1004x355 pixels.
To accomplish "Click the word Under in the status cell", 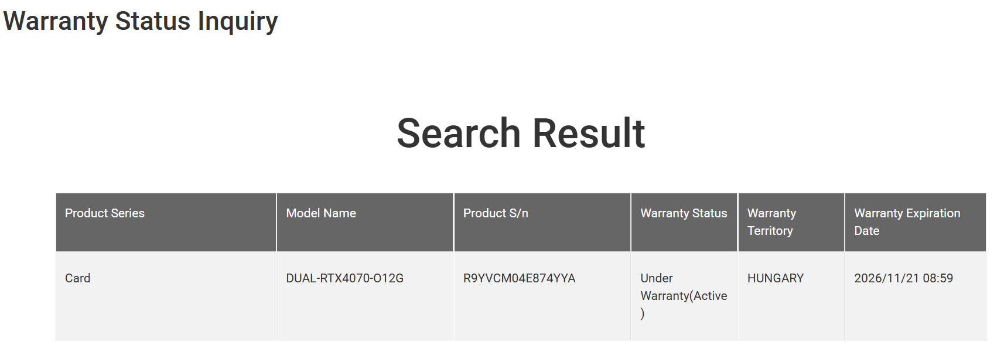I will pyautogui.click(x=656, y=278).
